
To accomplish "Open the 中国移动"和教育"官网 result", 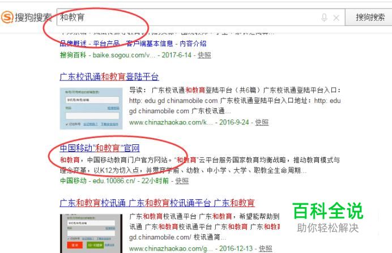I will click(100, 148).
